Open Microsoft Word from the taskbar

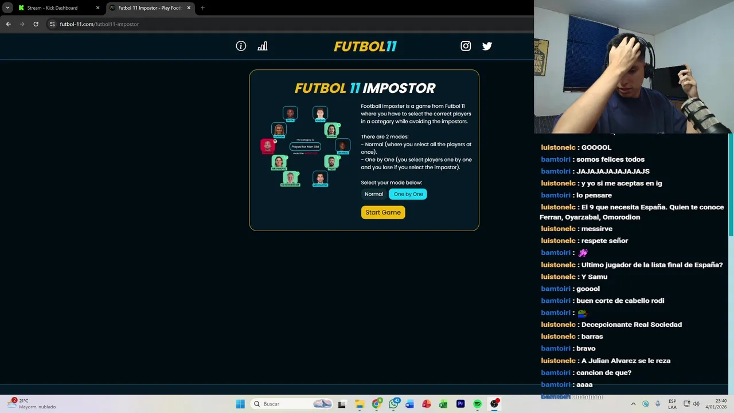409,404
